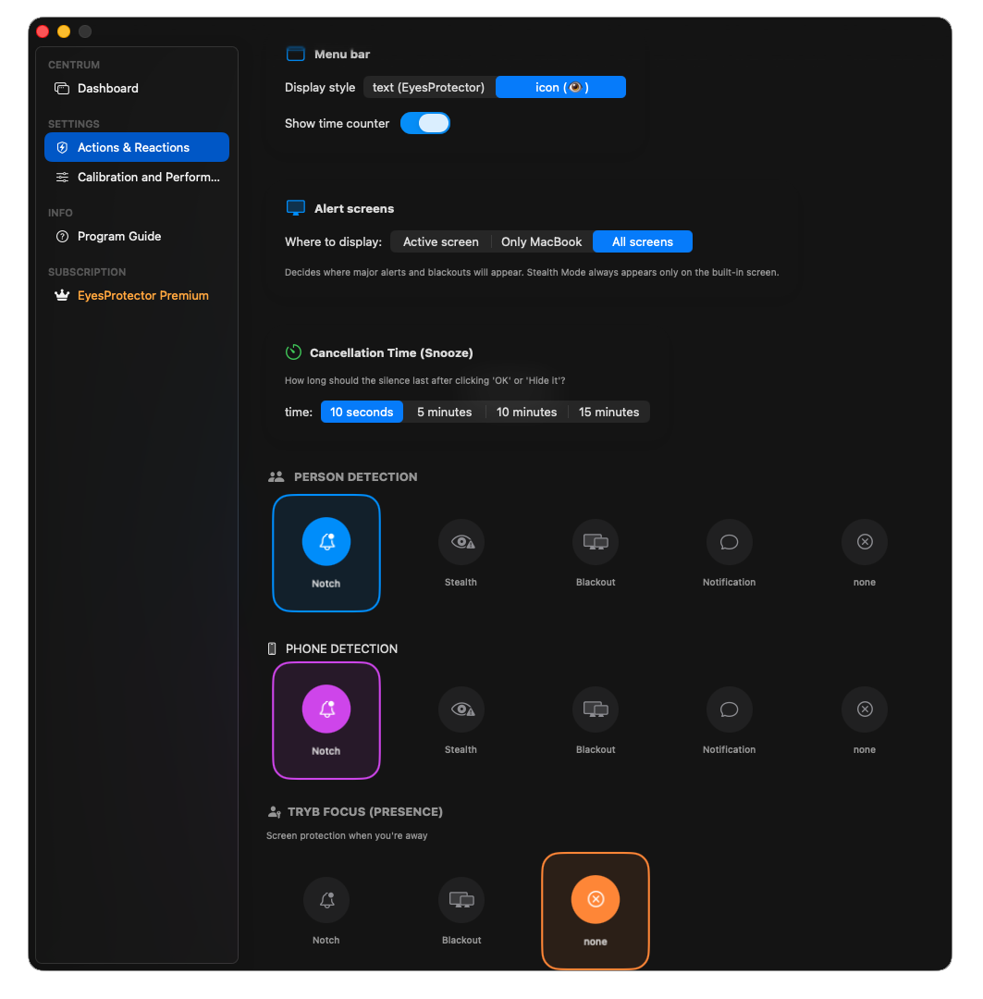This screenshot has height=999, width=983.
Task: Select the Notch icon under Phone Detection
Action: pos(326,709)
